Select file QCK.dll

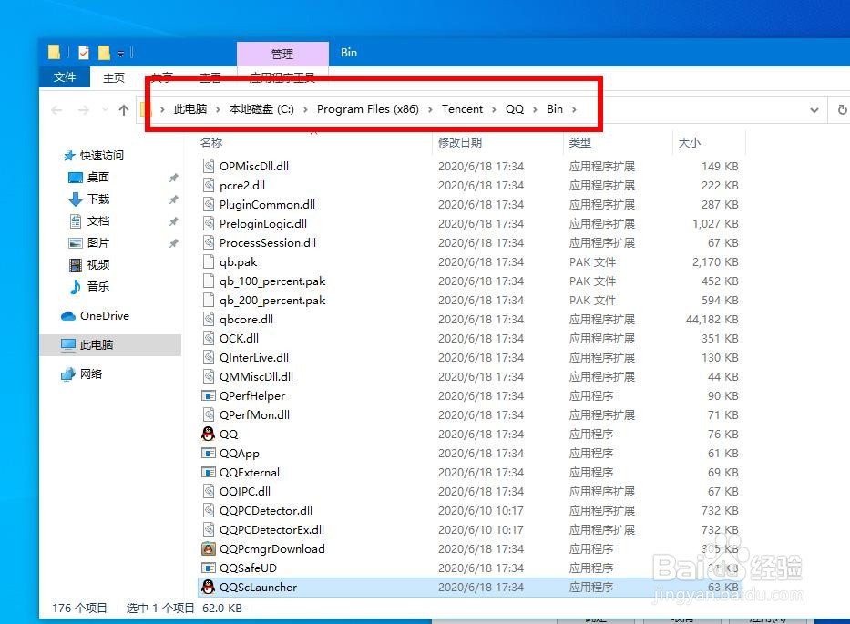click(x=239, y=338)
